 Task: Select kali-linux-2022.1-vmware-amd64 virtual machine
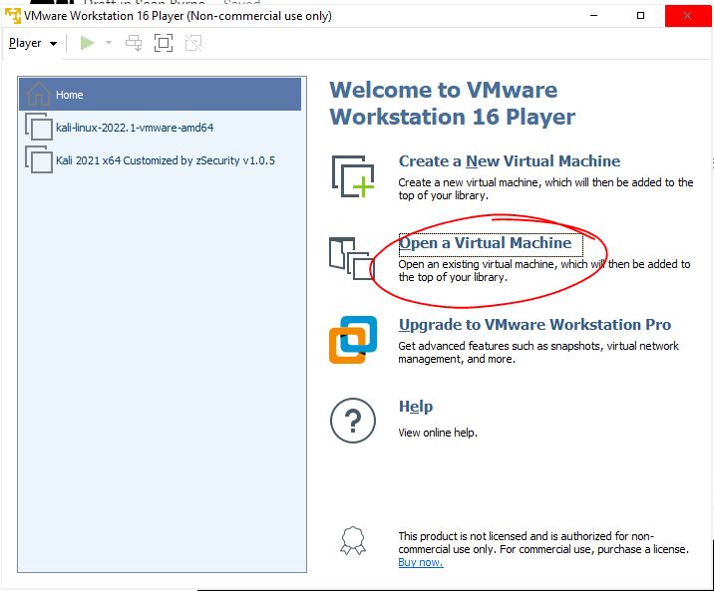(x=160, y=128)
